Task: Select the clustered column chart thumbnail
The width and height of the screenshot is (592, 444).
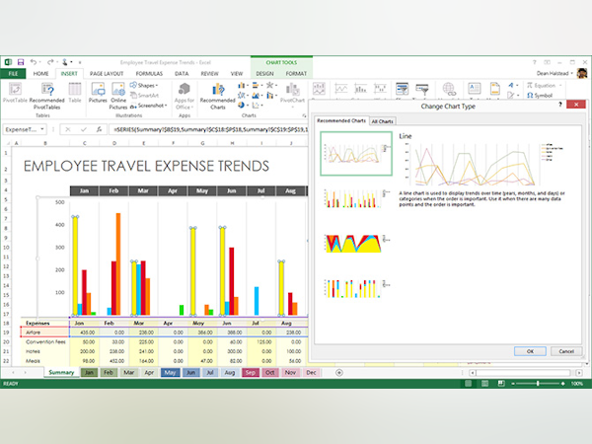Action: coord(356,198)
